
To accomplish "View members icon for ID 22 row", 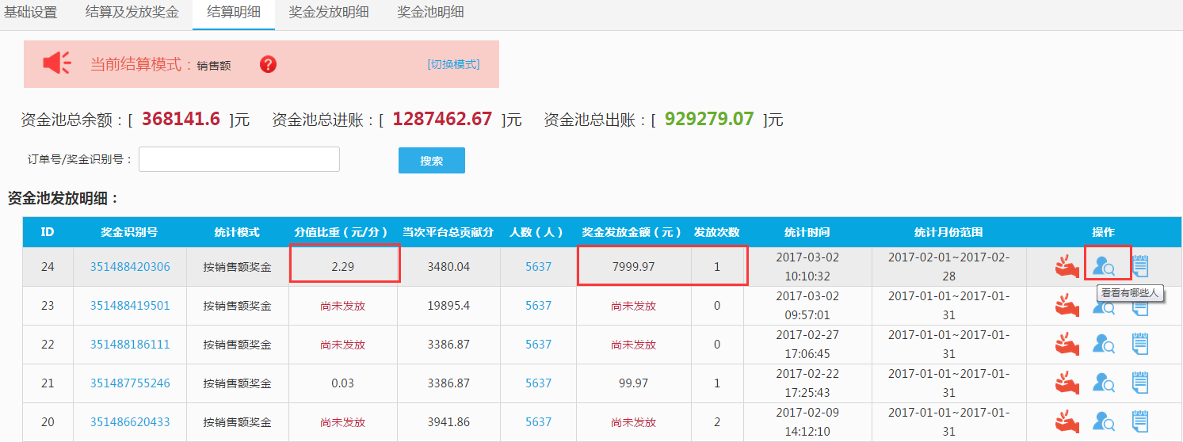I will pyautogui.click(x=1103, y=344).
